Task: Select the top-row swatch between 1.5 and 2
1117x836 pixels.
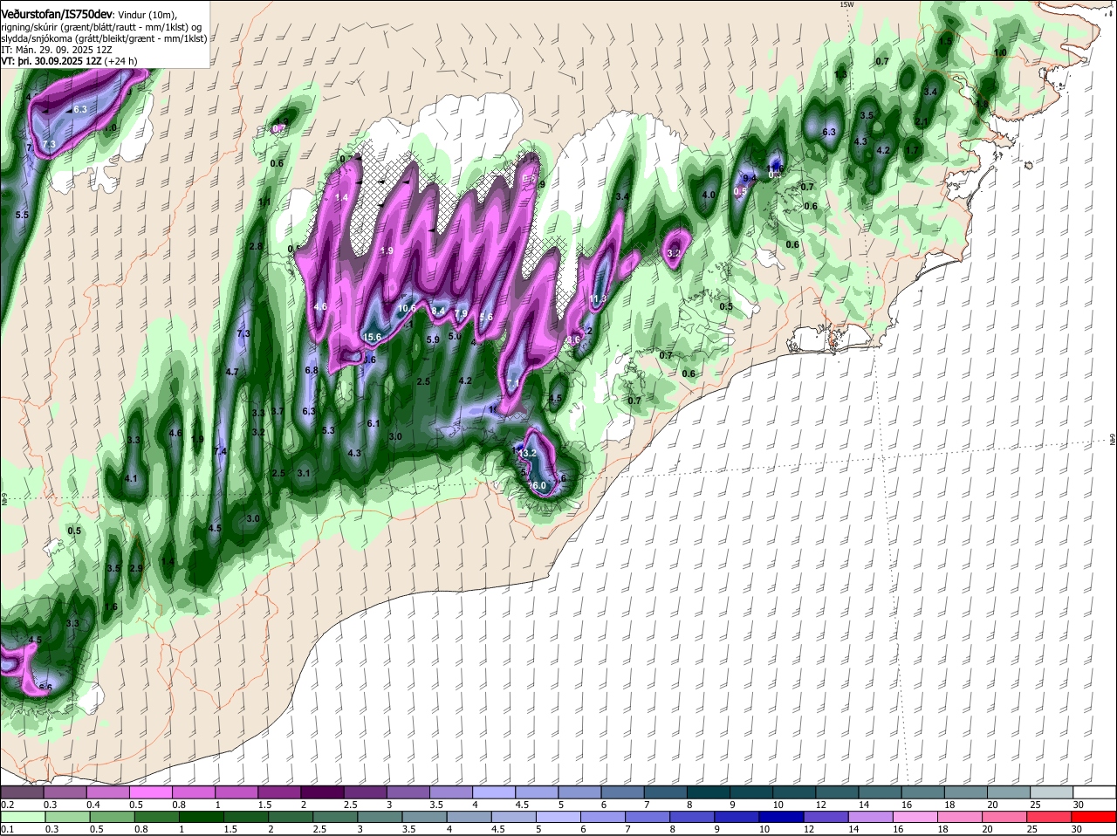Action: coord(280,791)
